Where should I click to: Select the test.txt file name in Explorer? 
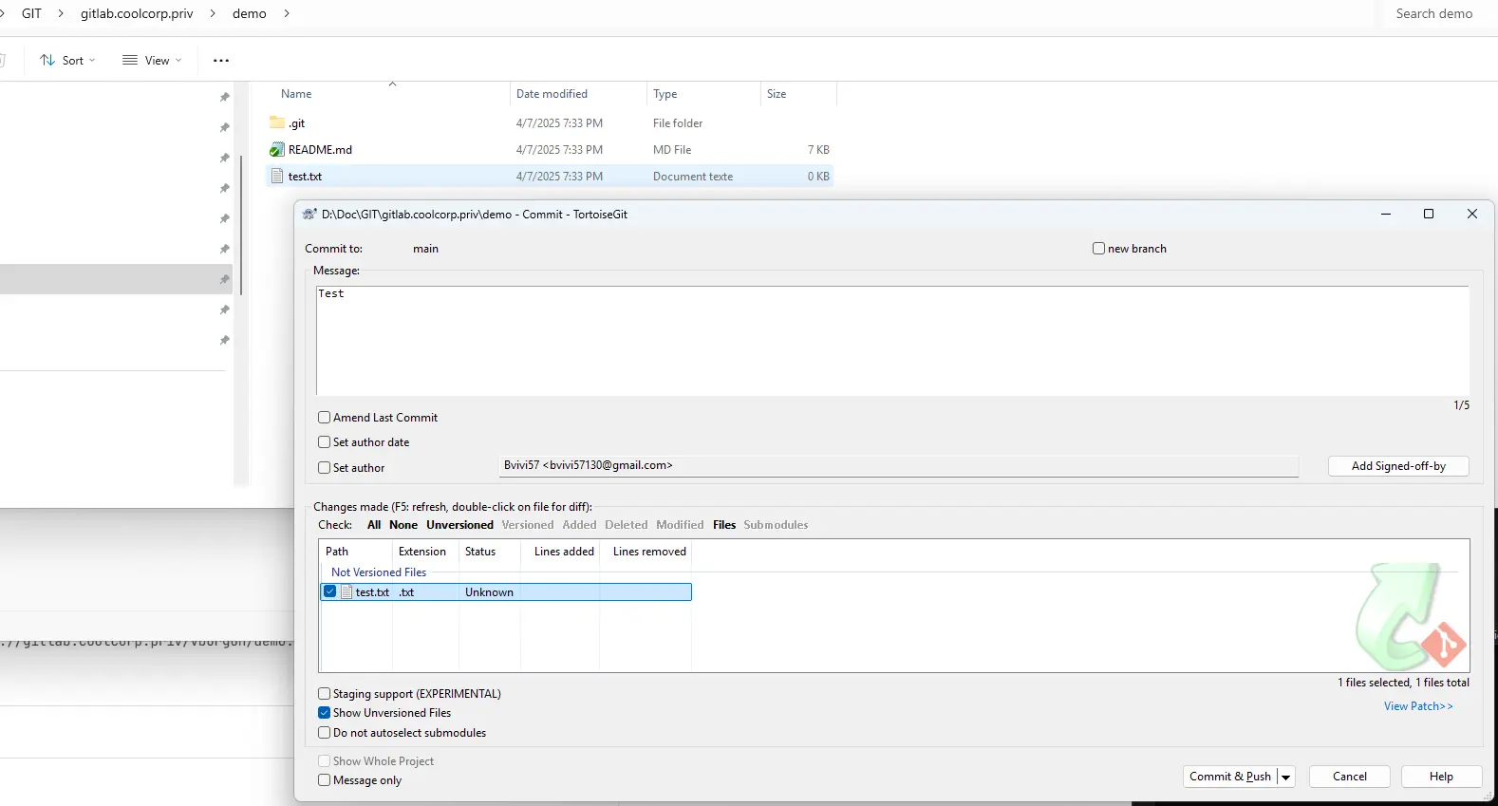click(305, 177)
